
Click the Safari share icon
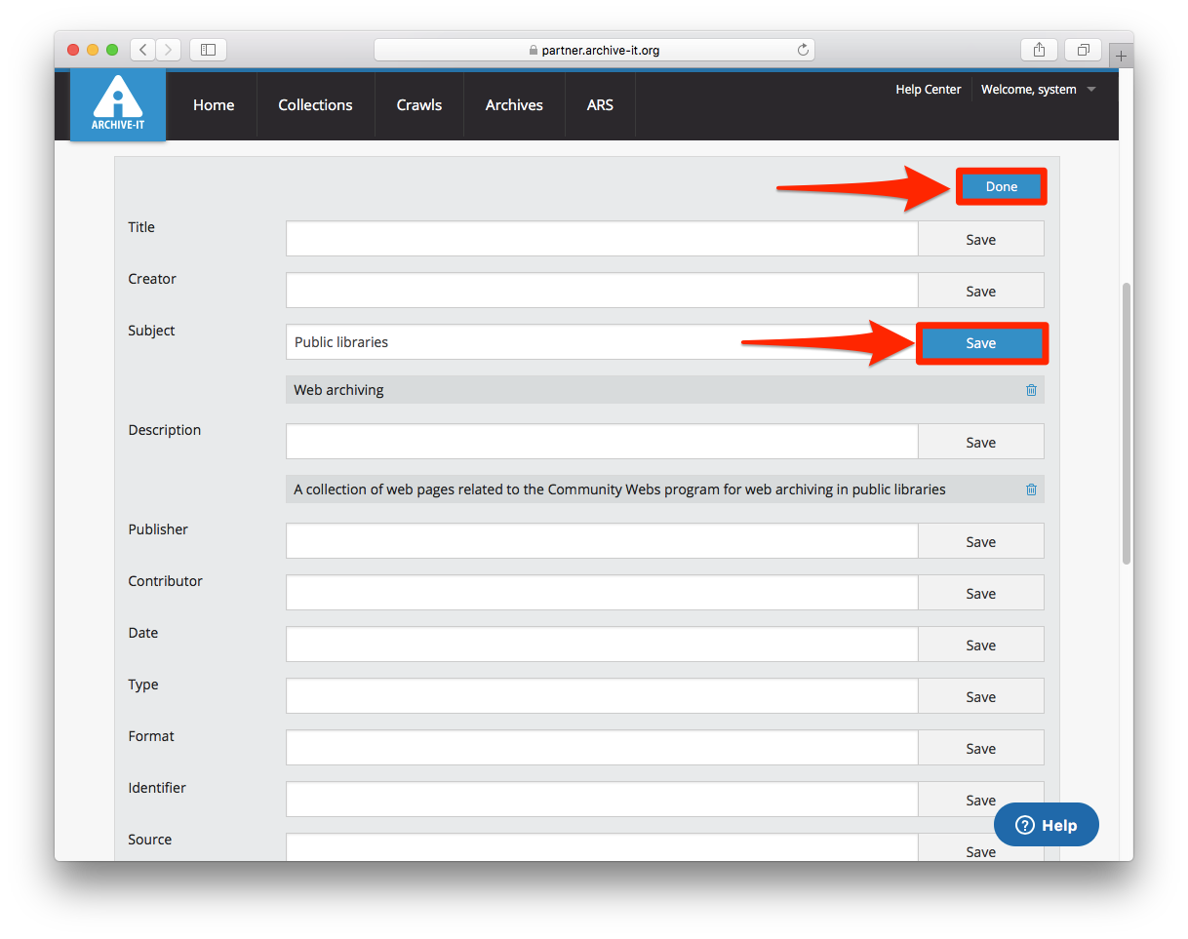click(x=1039, y=50)
